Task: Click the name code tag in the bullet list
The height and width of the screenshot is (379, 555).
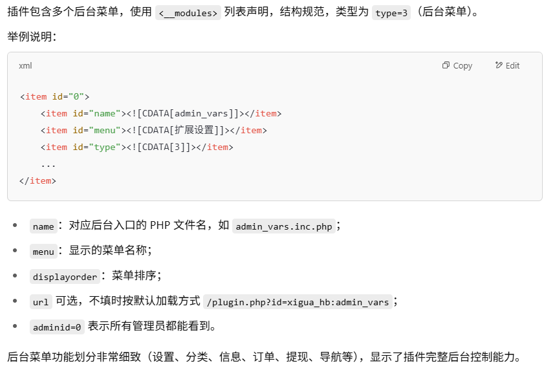Action: 43,226
